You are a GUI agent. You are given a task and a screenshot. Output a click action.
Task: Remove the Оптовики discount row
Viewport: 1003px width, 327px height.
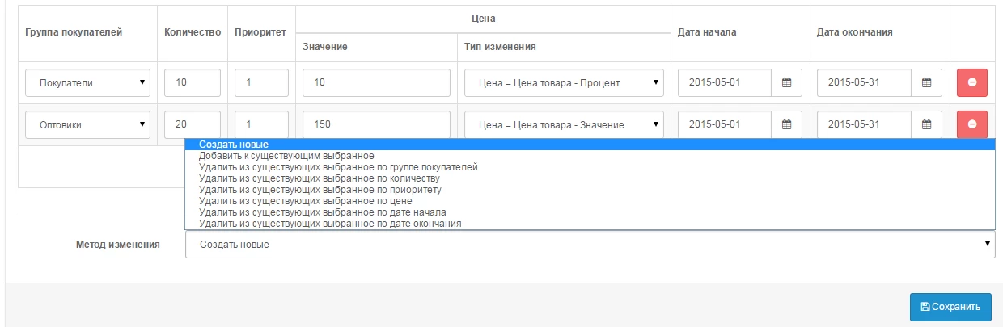coord(971,124)
